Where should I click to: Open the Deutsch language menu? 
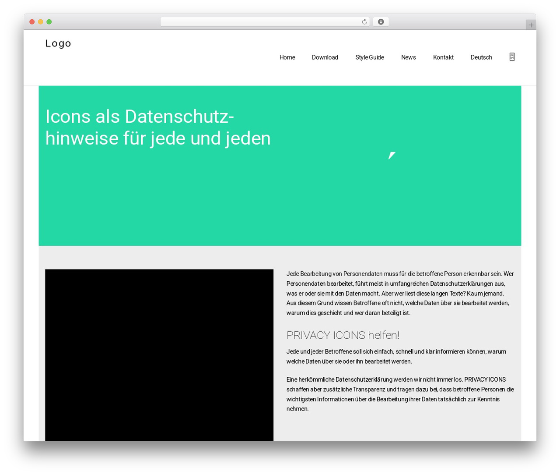[x=481, y=57]
